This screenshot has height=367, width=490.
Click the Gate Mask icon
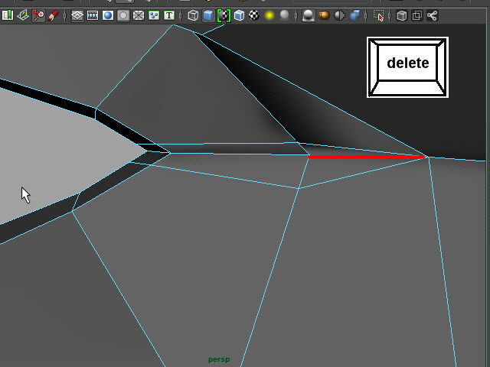[123, 15]
